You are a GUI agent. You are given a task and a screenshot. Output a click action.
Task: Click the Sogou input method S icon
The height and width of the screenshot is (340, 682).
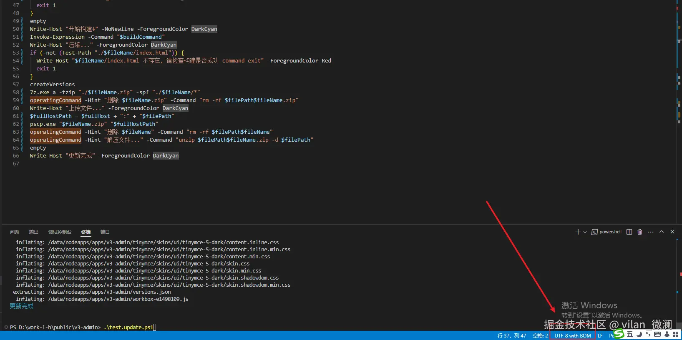(x=619, y=334)
